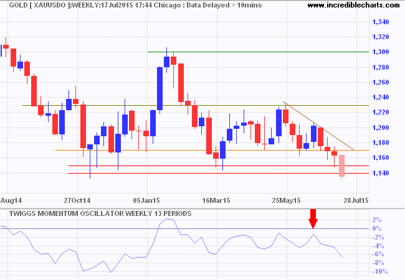Click the -10% oscillator axis label

pos(379,272)
